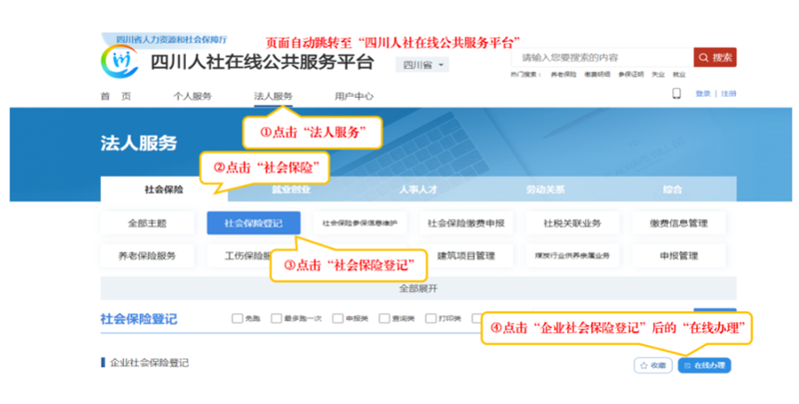Screen dimensions: 799x404
Task: Choose the 社会保险参保信息维护 topic
Action: point(360,222)
